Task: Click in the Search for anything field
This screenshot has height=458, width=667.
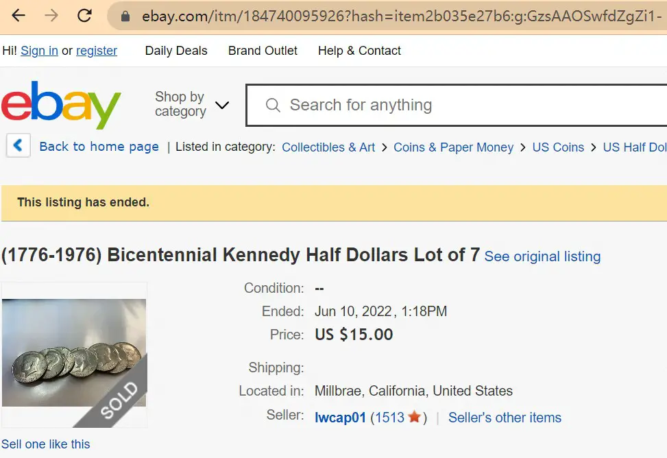Action: pos(457,105)
